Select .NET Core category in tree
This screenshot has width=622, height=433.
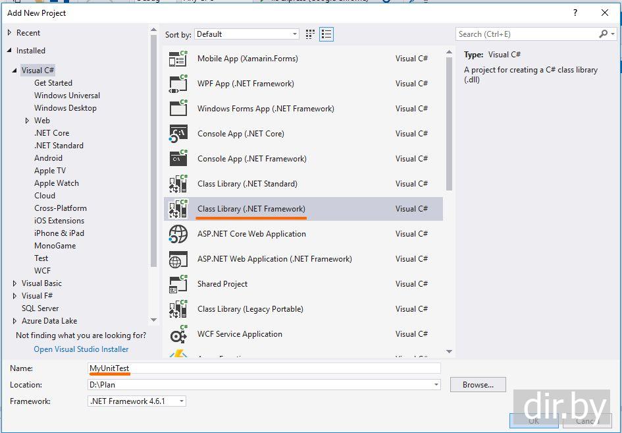51,133
